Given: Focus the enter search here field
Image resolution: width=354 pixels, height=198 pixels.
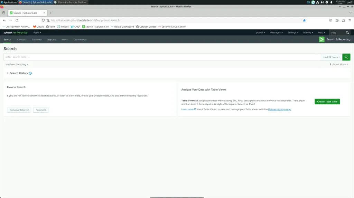Looking at the screenshot, I should [x=162, y=57].
